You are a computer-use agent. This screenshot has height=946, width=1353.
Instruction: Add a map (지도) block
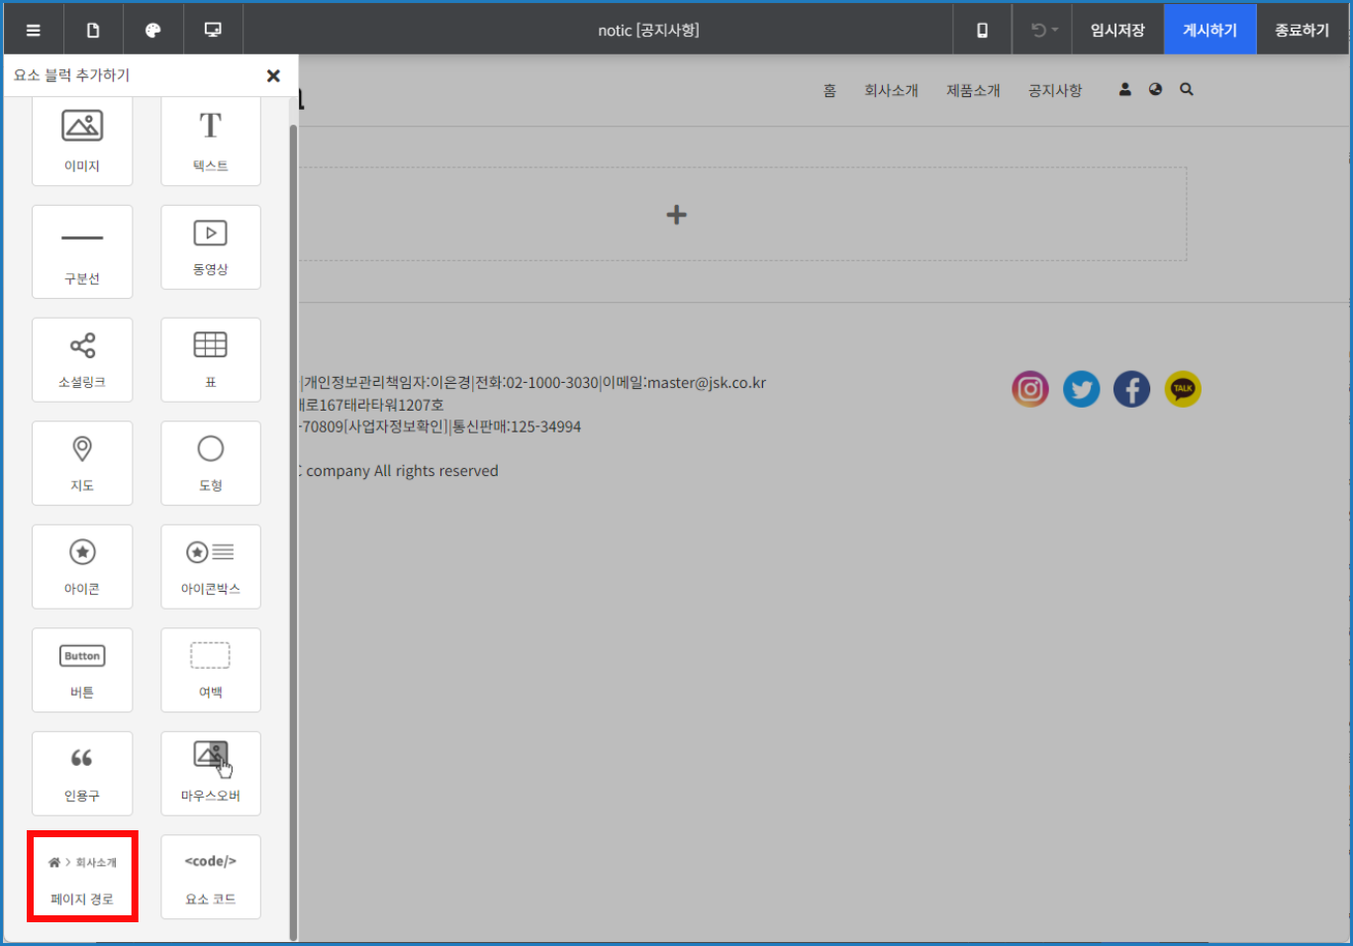click(x=82, y=463)
